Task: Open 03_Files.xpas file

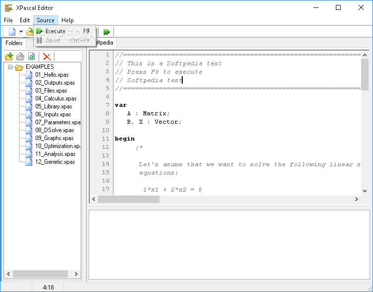Action: 51,91
